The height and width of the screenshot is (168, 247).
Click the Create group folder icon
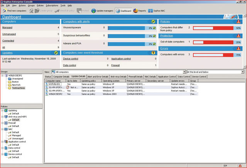point(37,11)
